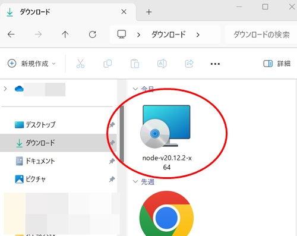Collapse the 今日 group
The width and height of the screenshot is (297, 236).
tap(135, 89)
